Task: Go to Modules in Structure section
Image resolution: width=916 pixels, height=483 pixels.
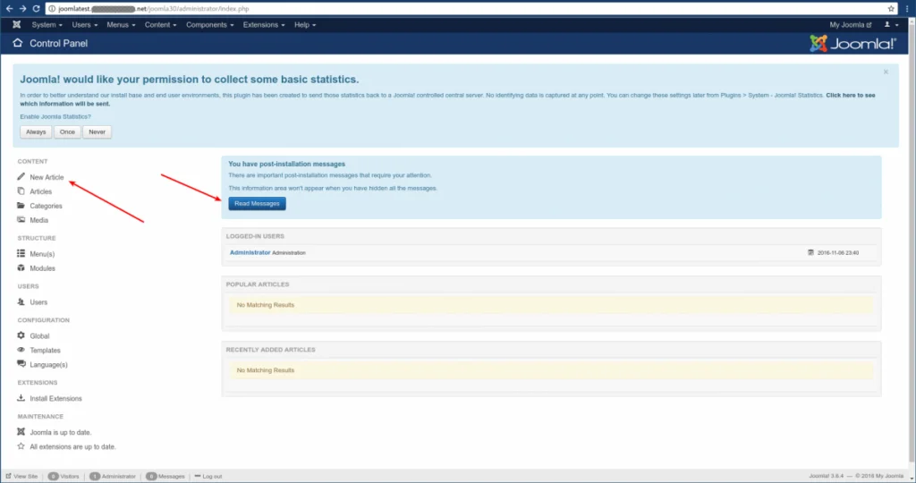Action: click(43, 268)
